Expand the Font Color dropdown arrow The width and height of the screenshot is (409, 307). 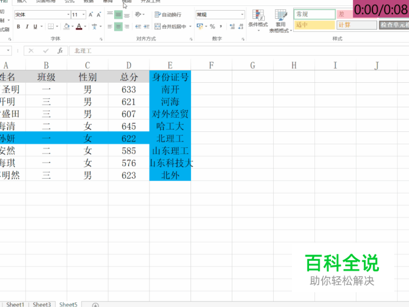[x=85, y=27]
